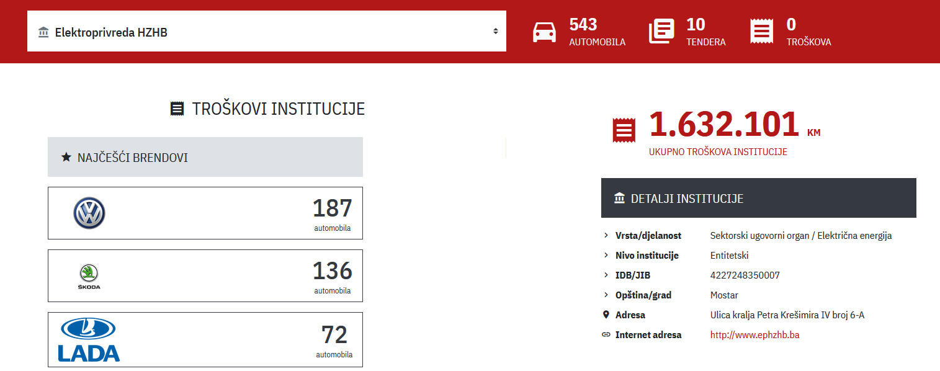Screen dimensions: 940x371
Task: Click the star icon in Najčešći brendovi
Action: point(66,157)
